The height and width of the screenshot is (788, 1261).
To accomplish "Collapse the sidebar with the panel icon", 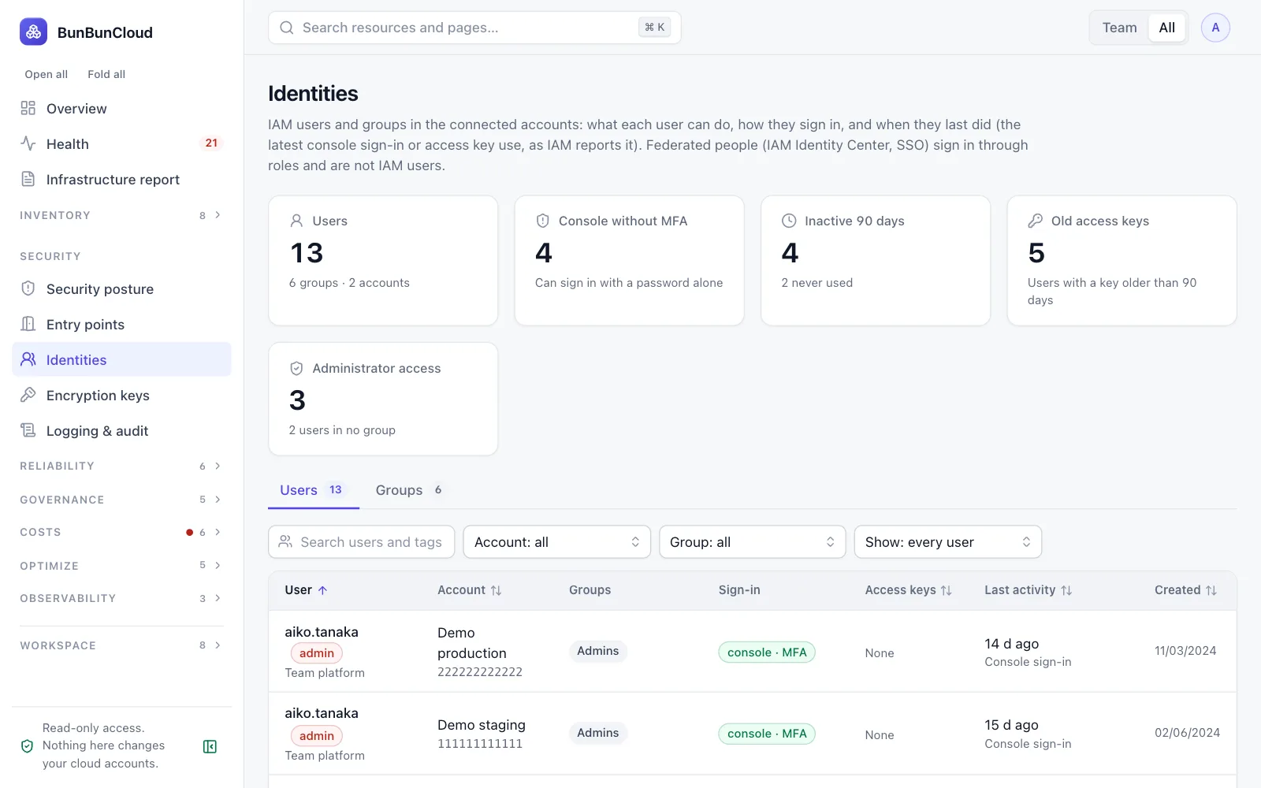I will pos(210,746).
